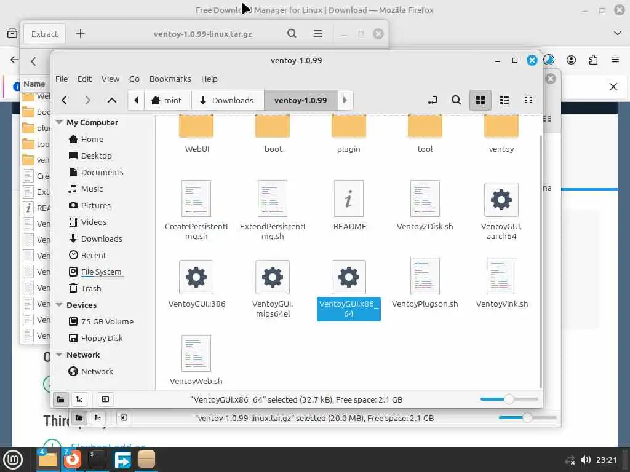Open File menu
The image size is (630, 472).
coord(62,79)
